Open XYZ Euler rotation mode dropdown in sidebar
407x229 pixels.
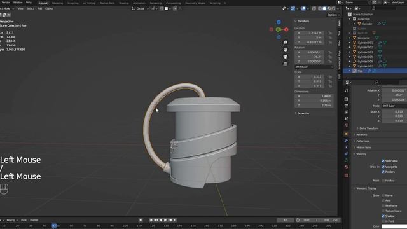(x=314, y=67)
